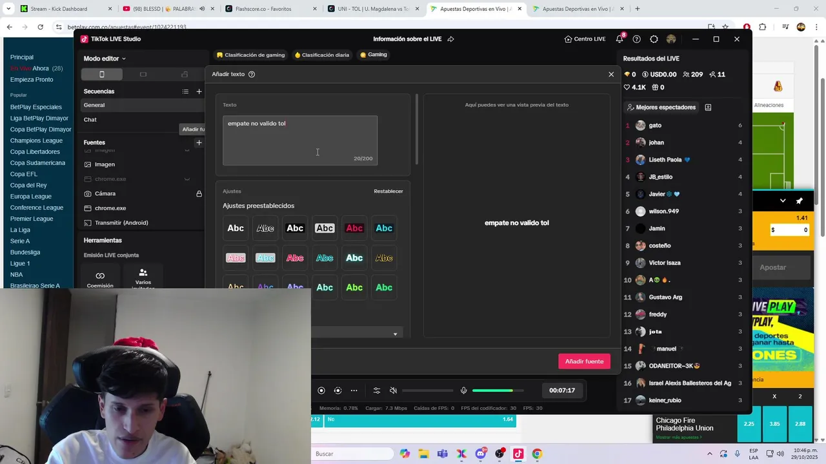Open the profile avatar in title bar
Viewport: 826px width, 464px height.
point(671,39)
